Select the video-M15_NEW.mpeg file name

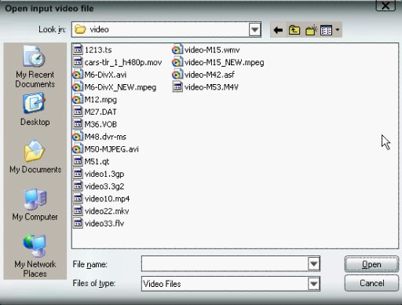coord(225,62)
